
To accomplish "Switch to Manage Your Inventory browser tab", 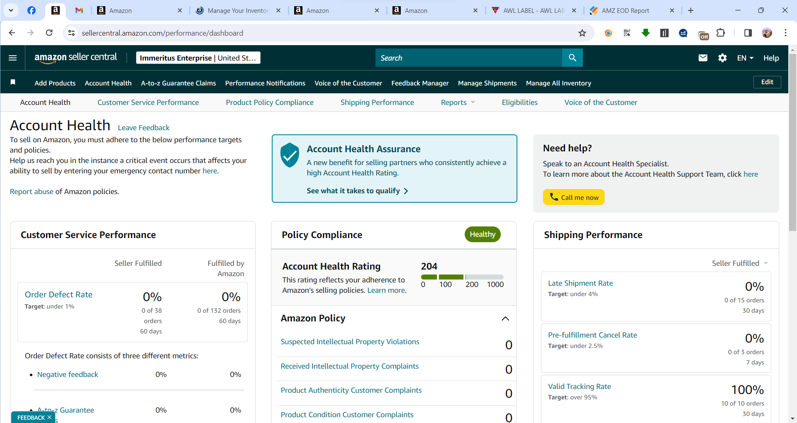I will pos(238,10).
